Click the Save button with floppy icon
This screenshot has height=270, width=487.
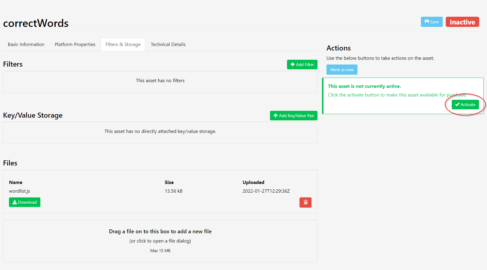click(x=431, y=22)
